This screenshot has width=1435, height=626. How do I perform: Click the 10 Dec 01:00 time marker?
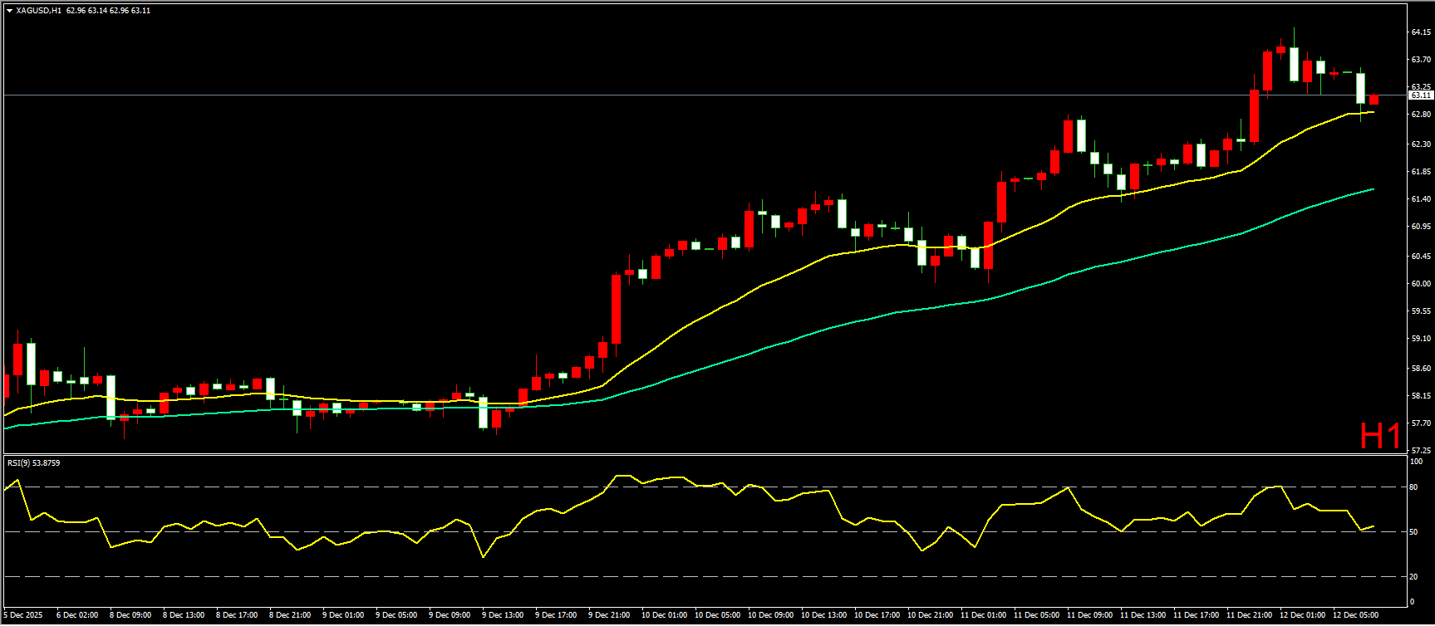(664, 615)
